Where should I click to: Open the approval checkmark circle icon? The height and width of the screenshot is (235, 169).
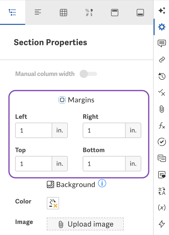pyautogui.click(x=162, y=142)
